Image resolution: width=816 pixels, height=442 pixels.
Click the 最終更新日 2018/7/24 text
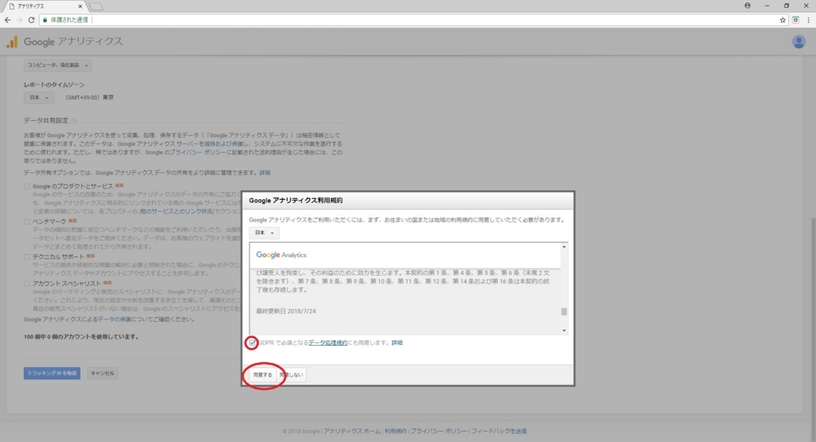point(286,311)
